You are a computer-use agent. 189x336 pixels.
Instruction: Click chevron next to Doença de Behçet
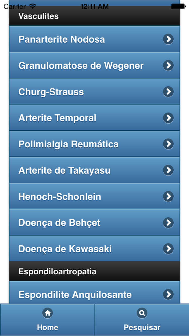[x=168, y=223]
